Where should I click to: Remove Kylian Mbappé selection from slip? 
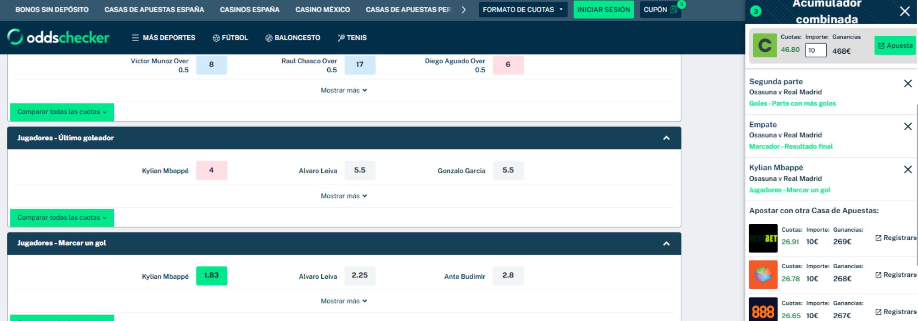[907, 170]
